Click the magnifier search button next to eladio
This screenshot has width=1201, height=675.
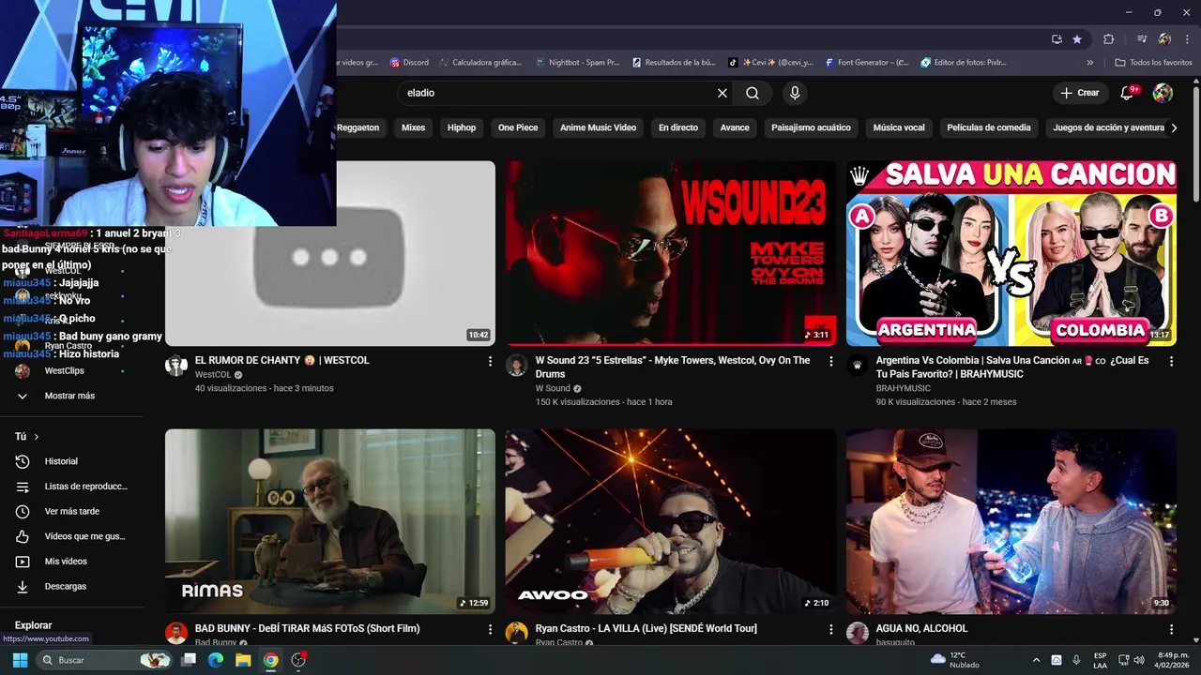(753, 93)
